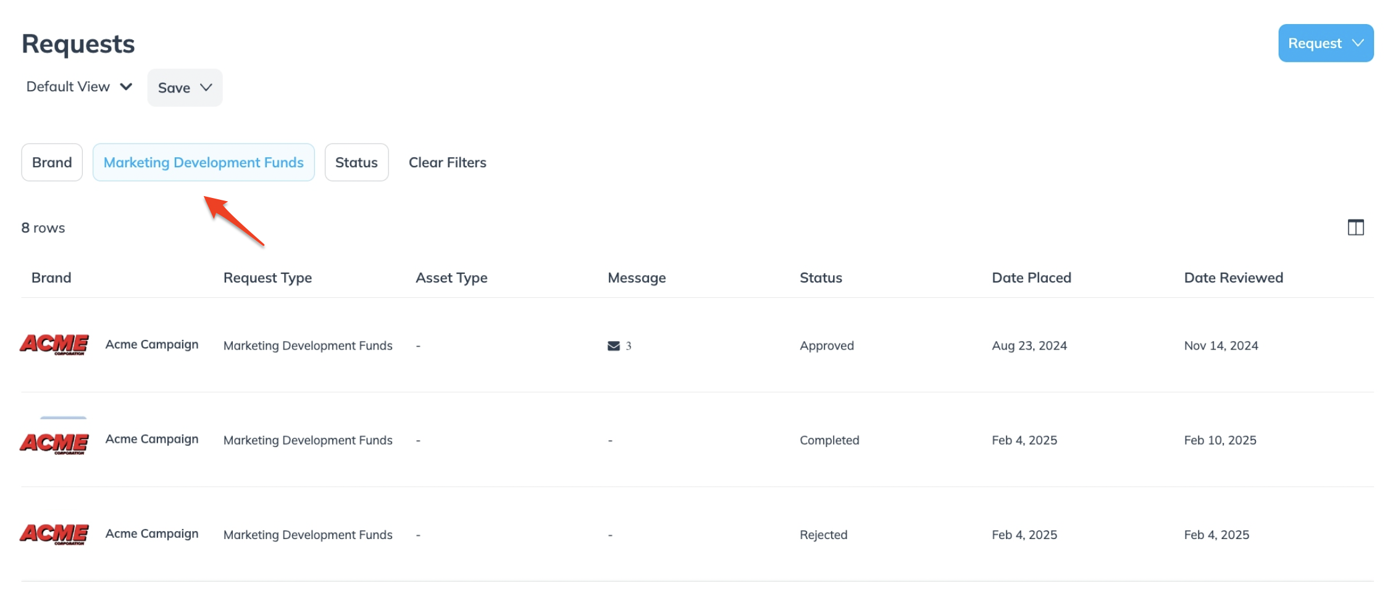Viewport: 1398px width, 597px height.
Task: Sort by the Date Reviewed column header
Action: coord(1233,278)
